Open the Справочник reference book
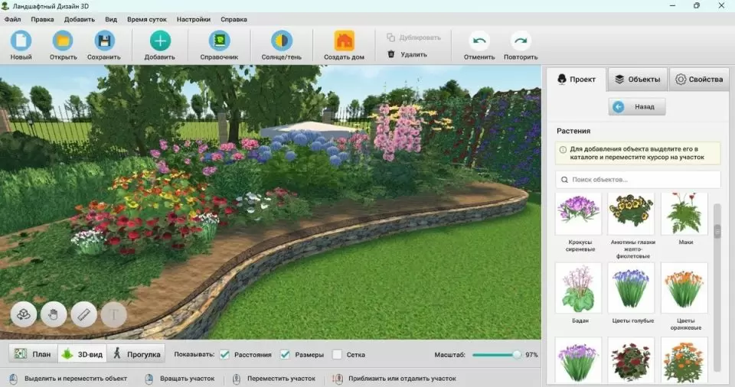Image resolution: width=735 pixels, height=387 pixels. (219, 41)
